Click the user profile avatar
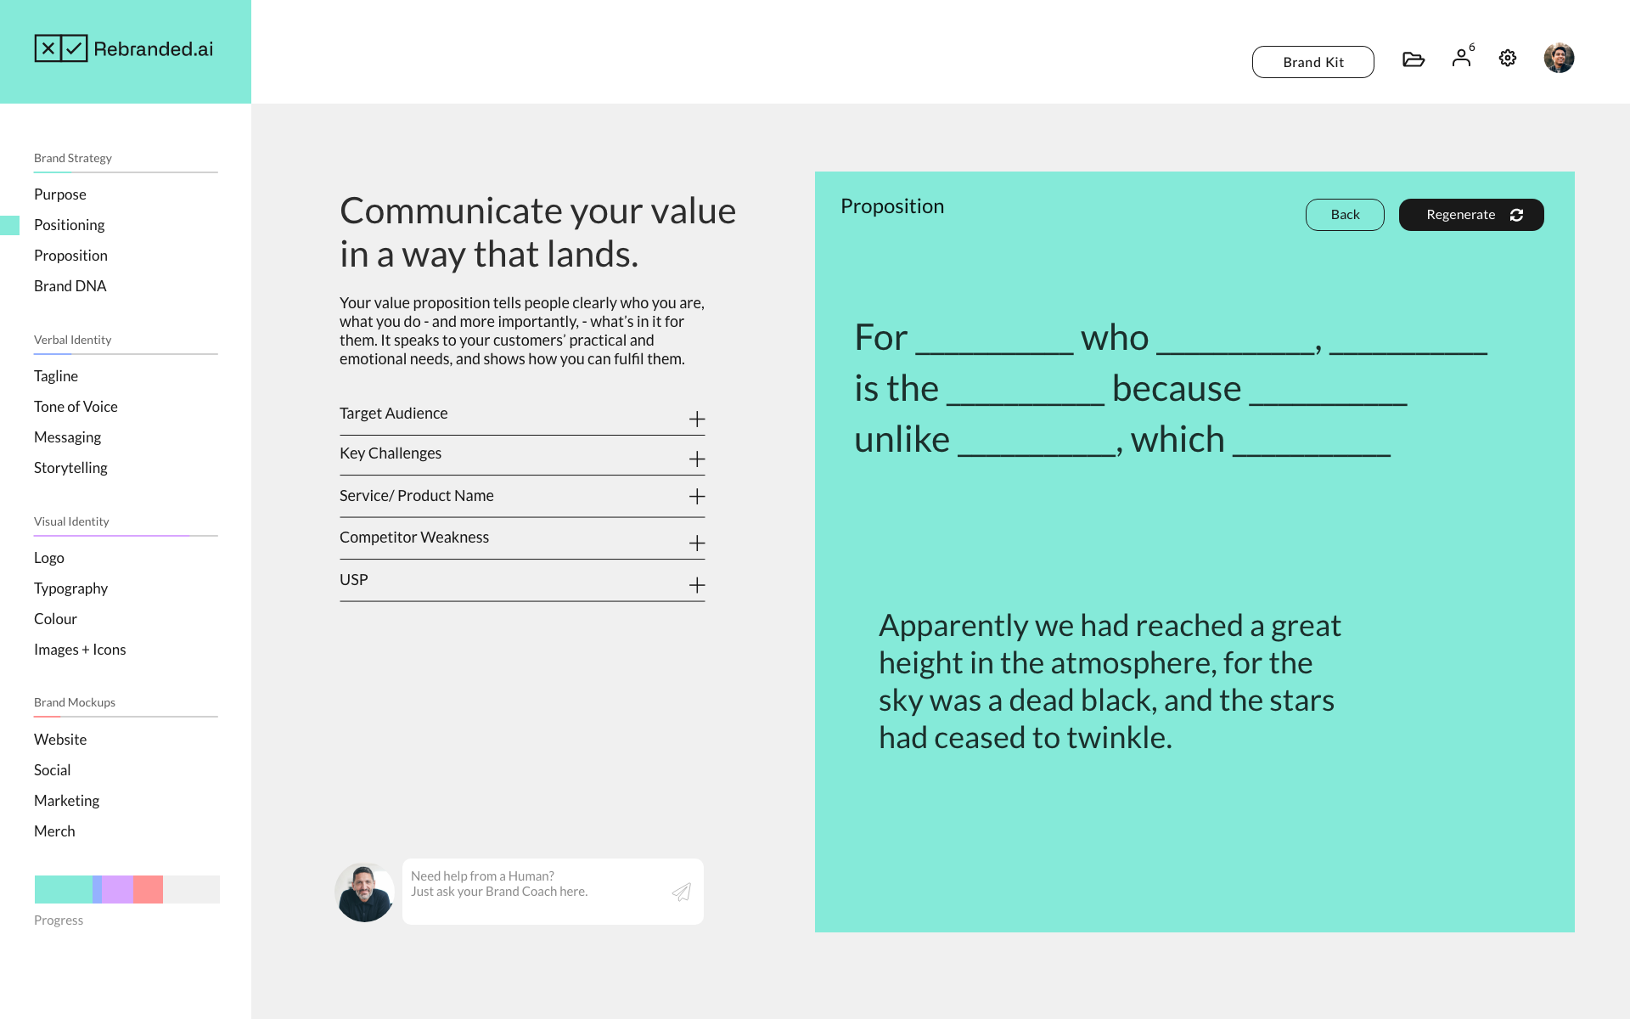This screenshot has height=1019, width=1630. point(1559,58)
